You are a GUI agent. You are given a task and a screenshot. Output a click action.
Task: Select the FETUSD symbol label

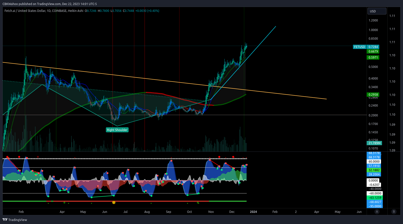point(360,47)
